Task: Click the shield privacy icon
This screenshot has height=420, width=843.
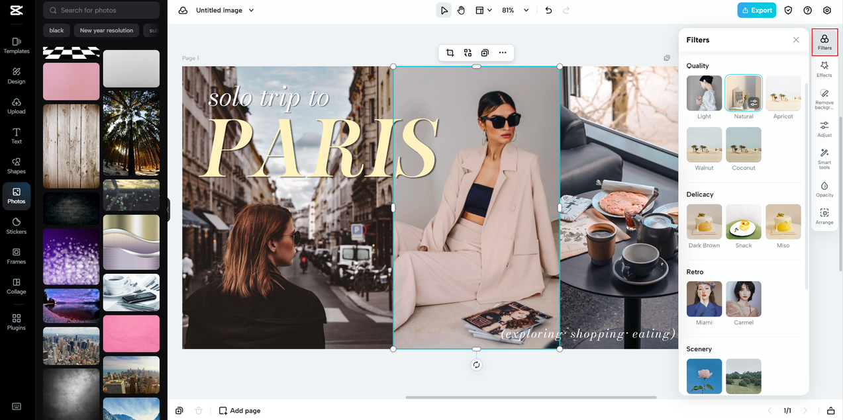Action: tap(788, 10)
